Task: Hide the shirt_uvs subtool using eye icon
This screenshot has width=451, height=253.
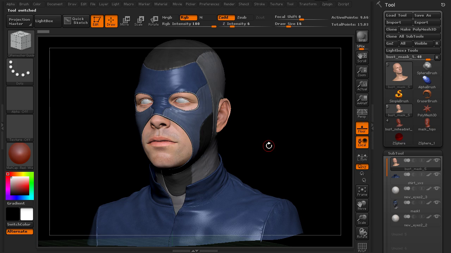Action: [x=437, y=175]
